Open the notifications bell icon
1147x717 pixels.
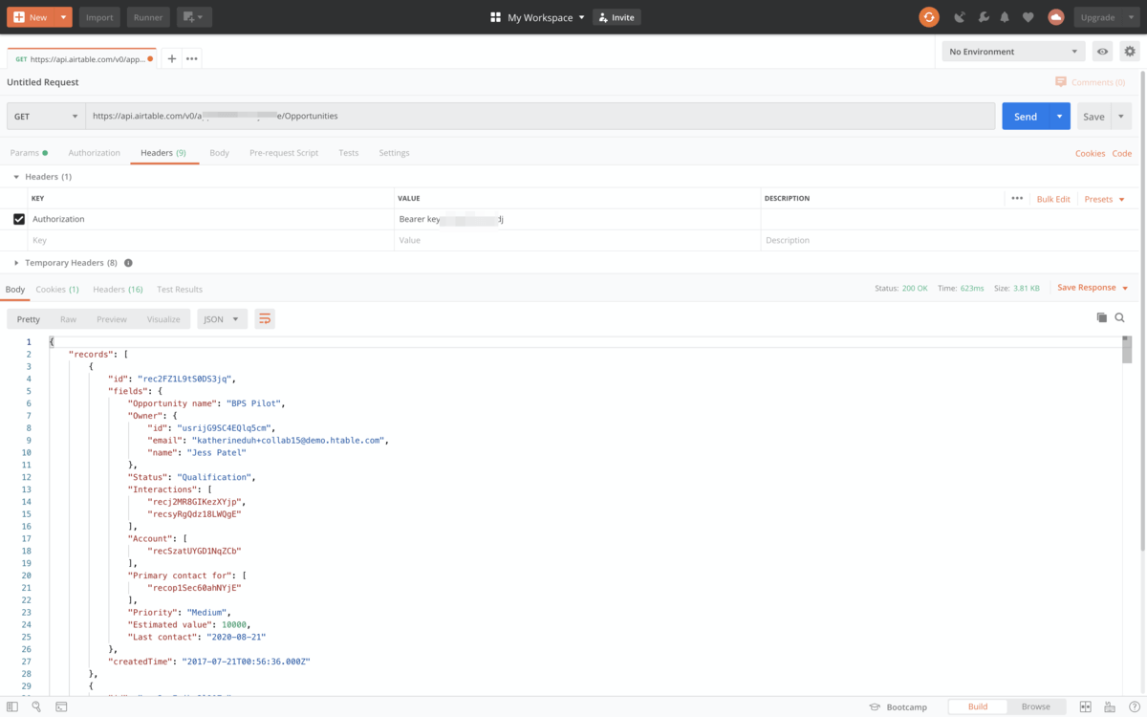[x=1005, y=17]
